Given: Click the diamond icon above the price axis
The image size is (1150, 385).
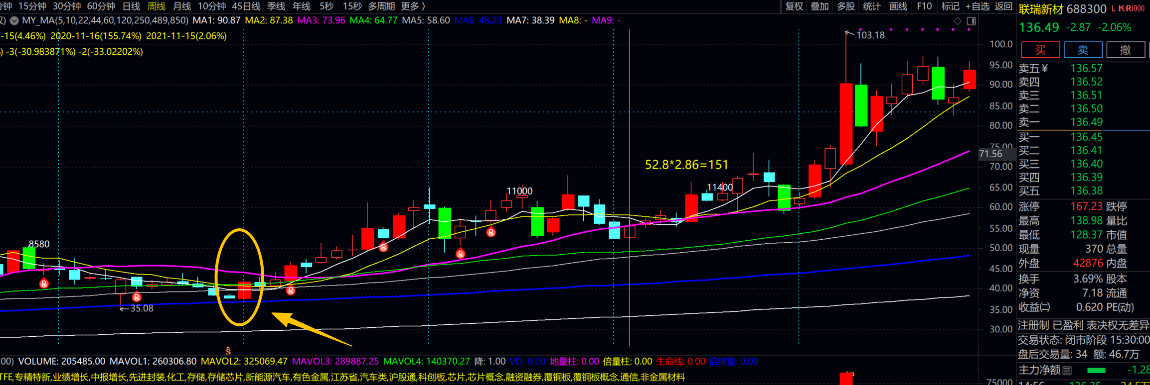Looking at the screenshot, I should 957,21.
